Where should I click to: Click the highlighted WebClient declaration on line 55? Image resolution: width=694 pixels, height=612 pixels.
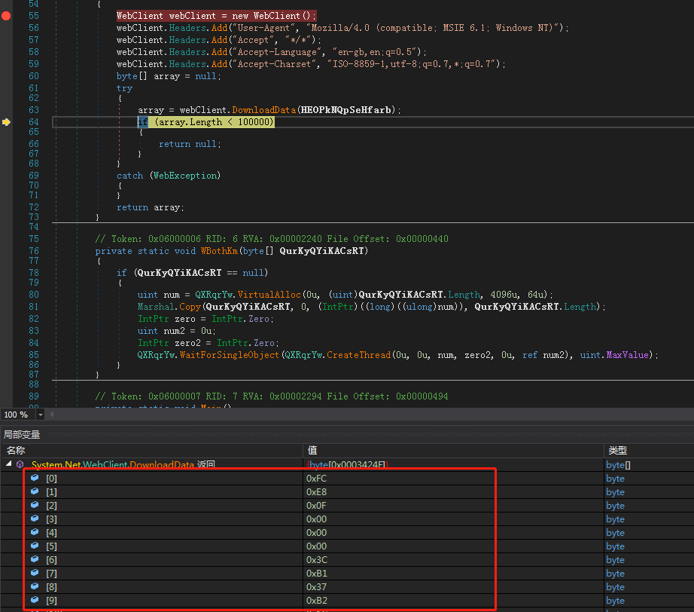217,16
